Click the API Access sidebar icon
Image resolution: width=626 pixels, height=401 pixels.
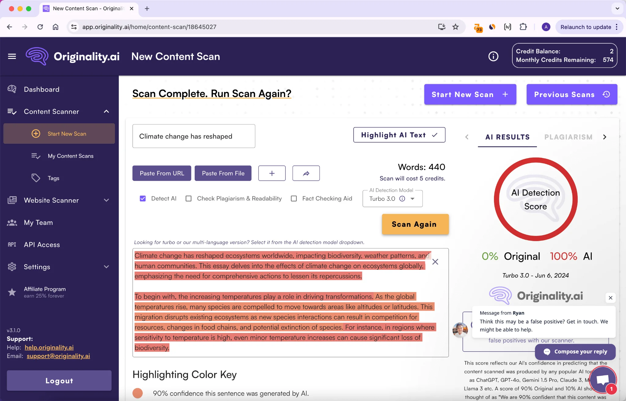[12, 244]
